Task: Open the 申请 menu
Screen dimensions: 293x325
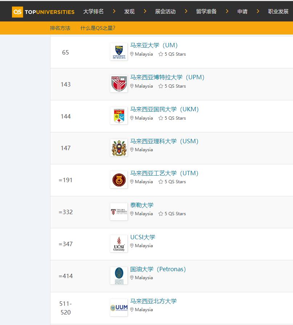Action: tap(242, 11)
